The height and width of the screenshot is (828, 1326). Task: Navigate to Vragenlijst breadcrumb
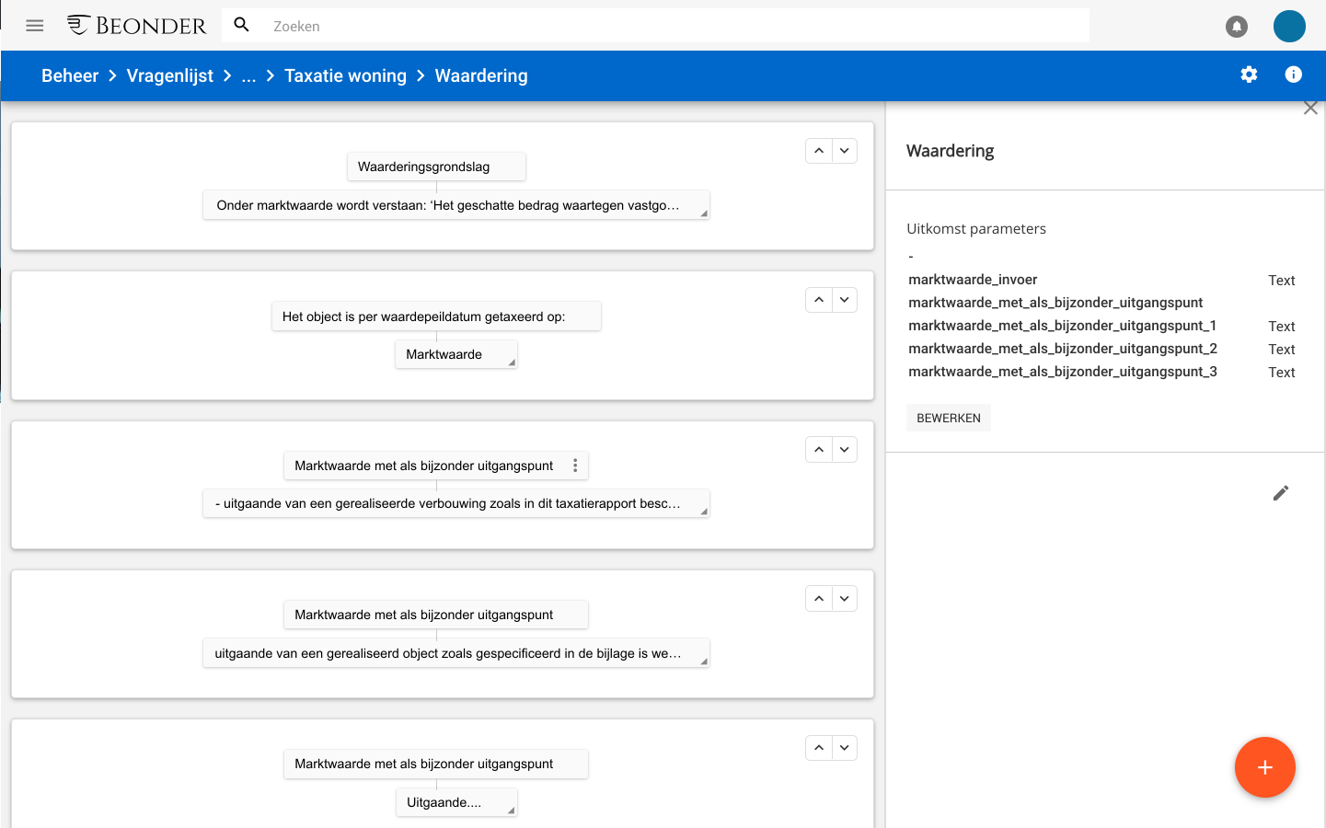point(169,75)
